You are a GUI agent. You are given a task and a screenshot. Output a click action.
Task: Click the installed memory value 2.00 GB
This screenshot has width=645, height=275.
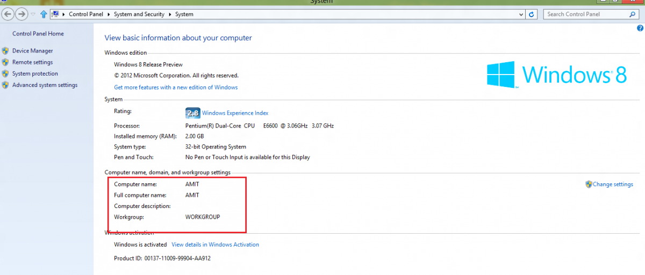coord(195,137)
